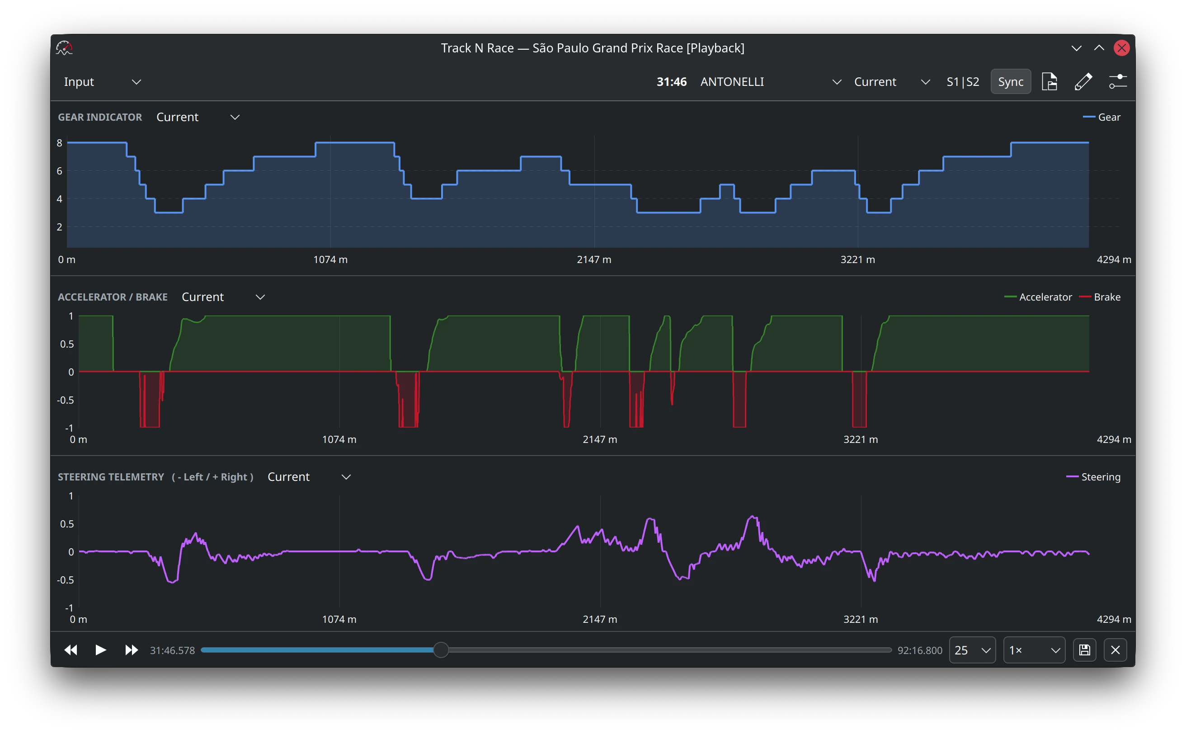This screenshot has width=1186, height=734.
Task: Click the rewind playback button
Action: (71, 649)
